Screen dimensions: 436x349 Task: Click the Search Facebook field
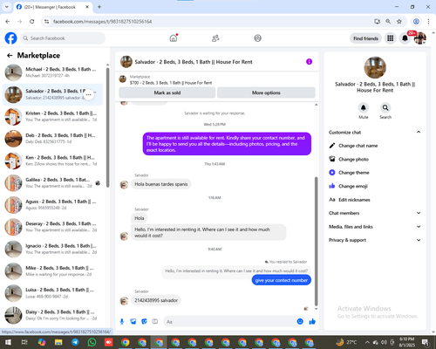point(63,38)
